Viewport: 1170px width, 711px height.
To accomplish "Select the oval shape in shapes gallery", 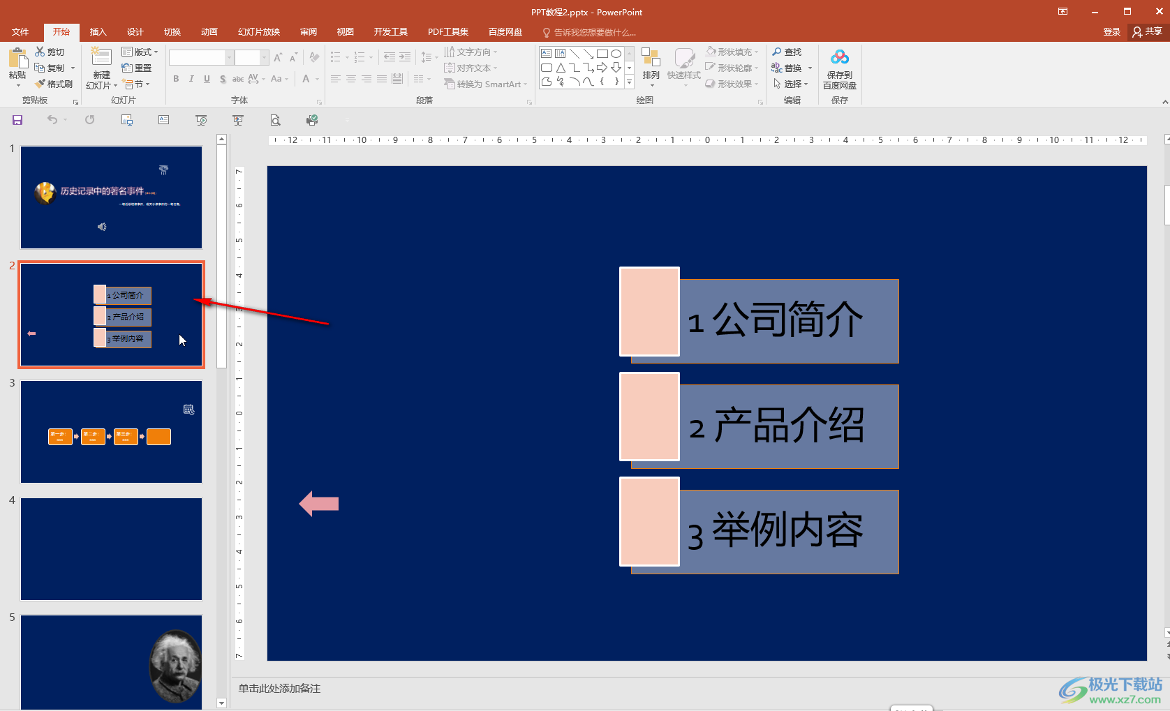I will coord(616,54).
